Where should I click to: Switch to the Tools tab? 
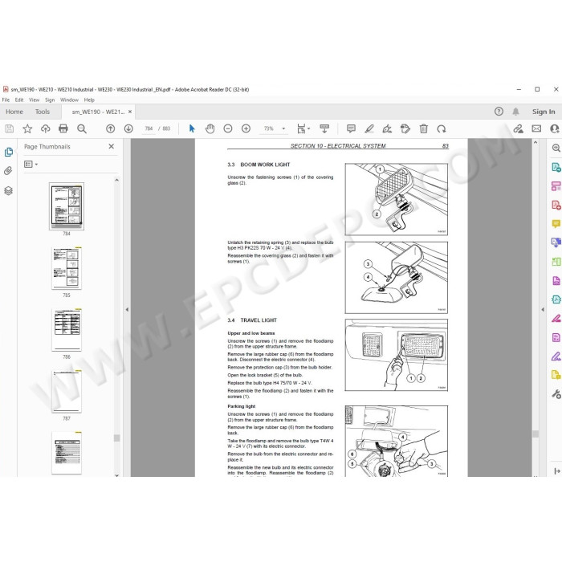click(x=43, y=112)
